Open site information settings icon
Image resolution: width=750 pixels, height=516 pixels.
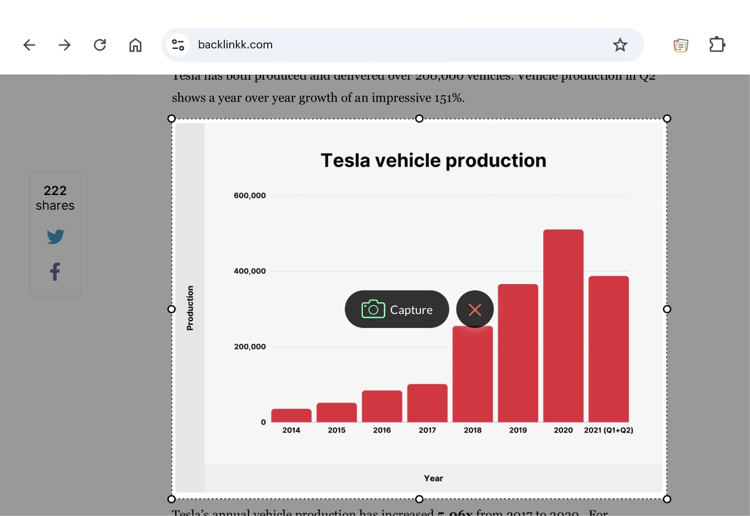178,45
